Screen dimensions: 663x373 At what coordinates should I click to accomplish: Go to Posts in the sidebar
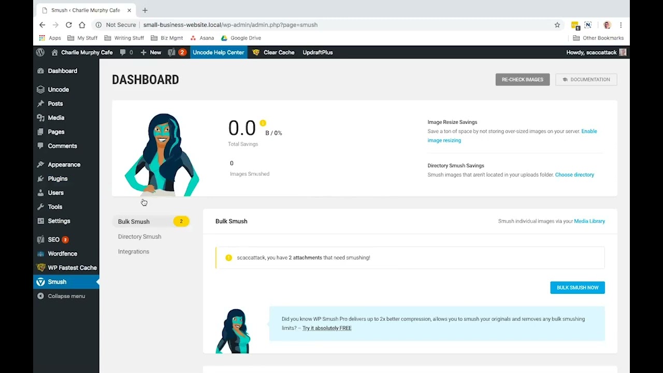tap(66, 104)
